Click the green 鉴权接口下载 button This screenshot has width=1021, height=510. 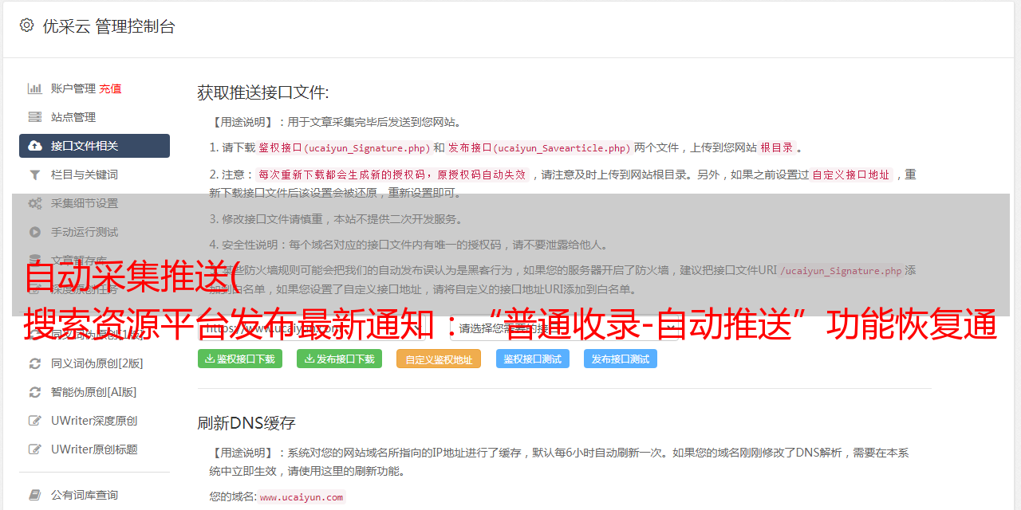(240, 359)
